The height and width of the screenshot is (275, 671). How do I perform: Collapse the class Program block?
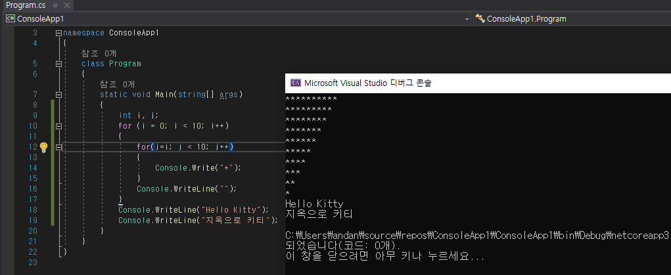[58, 64]
